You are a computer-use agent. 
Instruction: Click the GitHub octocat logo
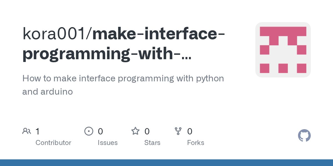point(304,136)
